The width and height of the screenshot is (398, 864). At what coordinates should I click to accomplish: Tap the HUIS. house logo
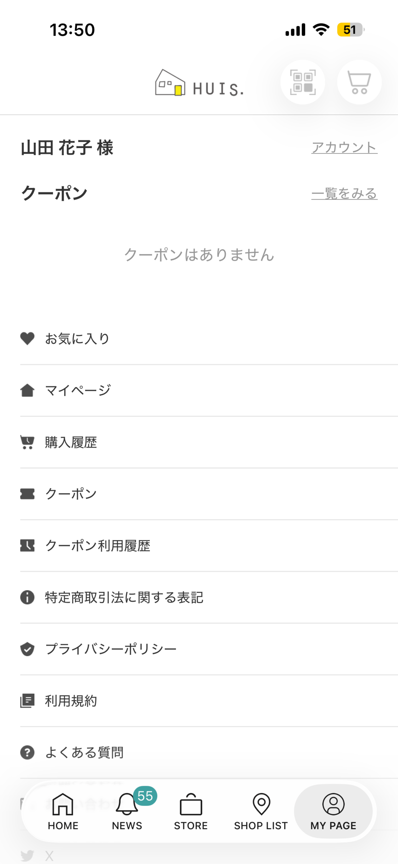[199, 83]
